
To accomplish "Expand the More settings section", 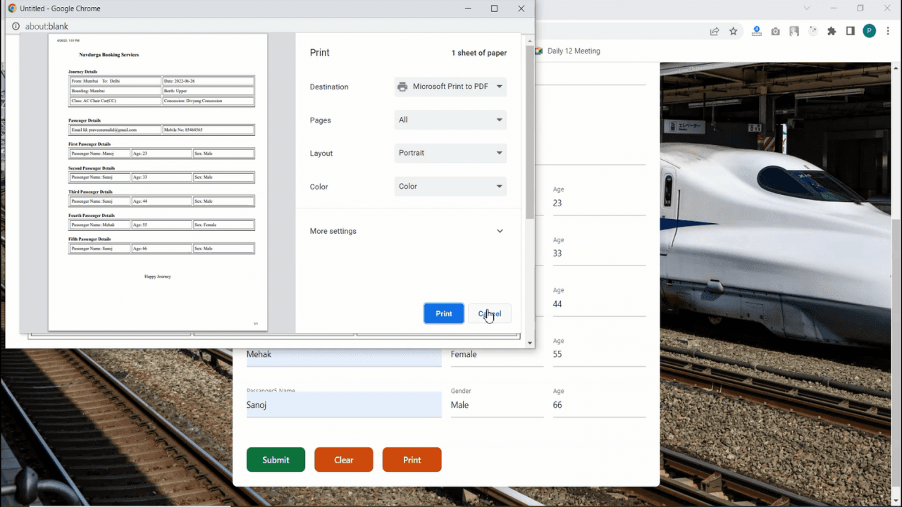I will click(x=408, y=231).
